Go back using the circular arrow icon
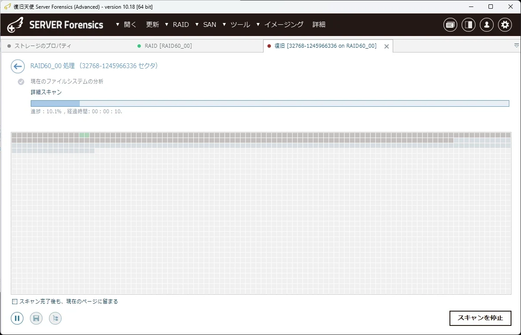The image size is (521, 335). coord(18,66)
